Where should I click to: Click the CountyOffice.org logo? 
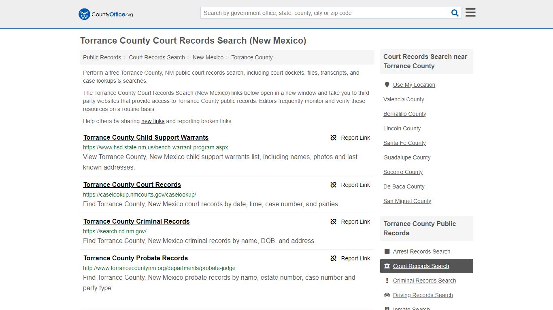[x=106, y=14]
